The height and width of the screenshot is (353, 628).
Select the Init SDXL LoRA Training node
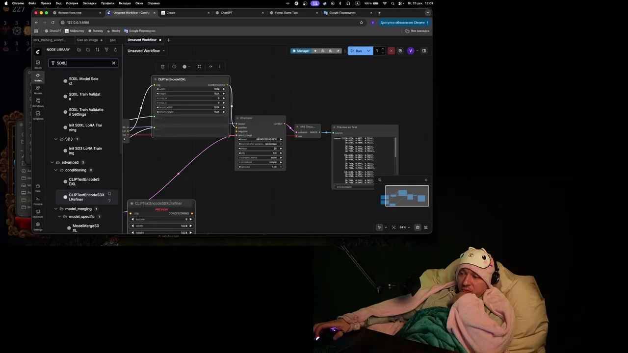click(85, 127)
